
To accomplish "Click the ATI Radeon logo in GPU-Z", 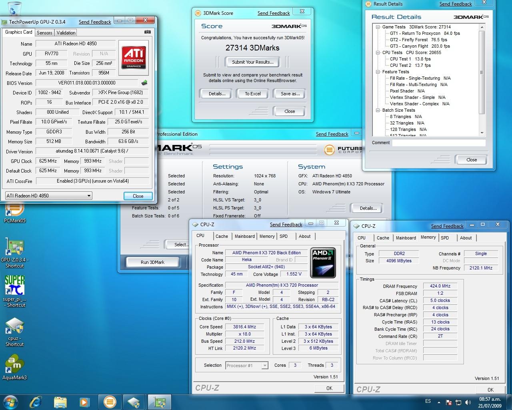I will point(134,57).
